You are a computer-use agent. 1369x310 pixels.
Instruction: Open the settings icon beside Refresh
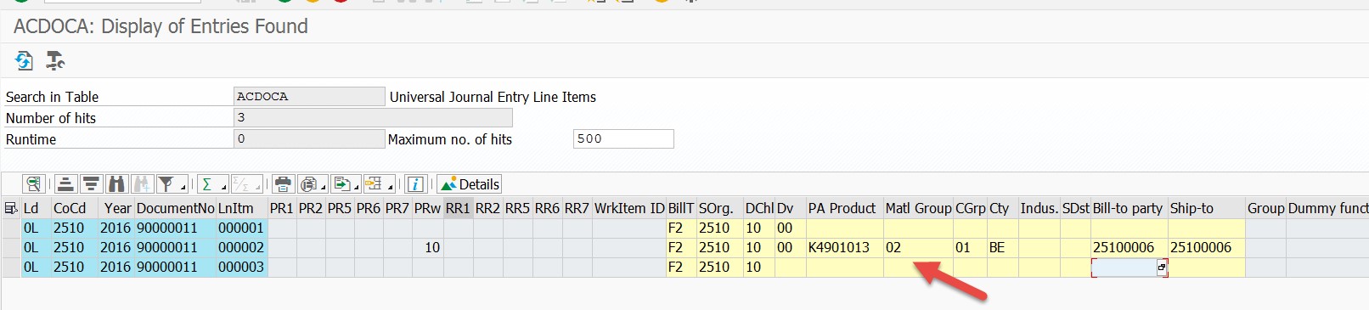(55, 60)
